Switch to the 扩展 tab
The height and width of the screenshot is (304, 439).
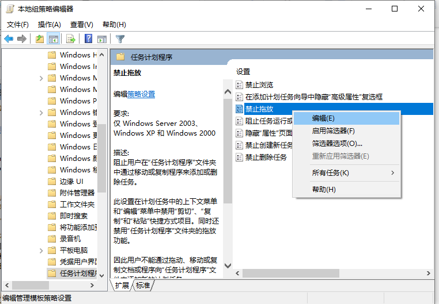[x=122, y=286]
